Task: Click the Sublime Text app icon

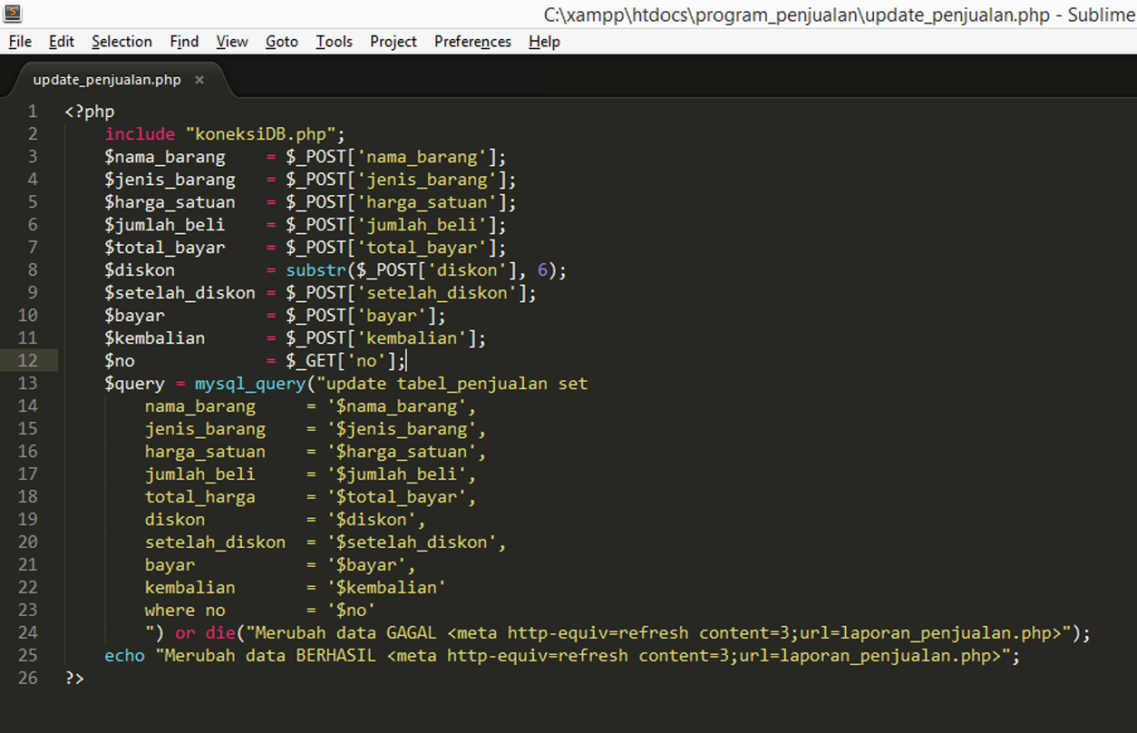Action: (12, 14)
